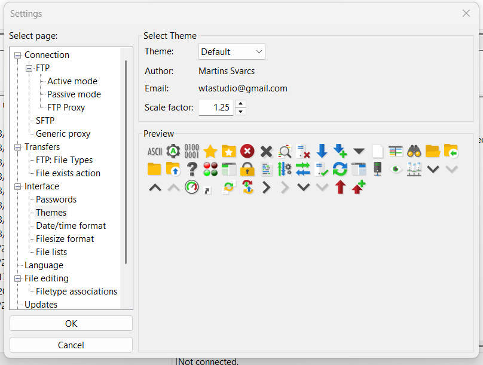Collapse the Interface tree branch
The image size is (483, 365).
point(17,186)
